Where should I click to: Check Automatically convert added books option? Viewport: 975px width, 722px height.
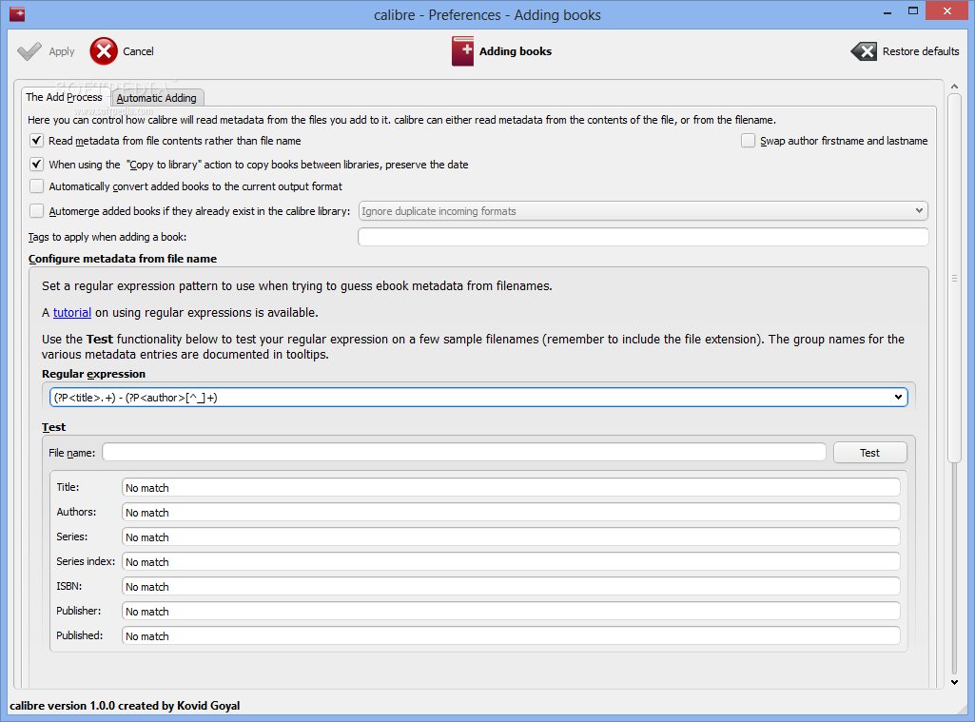point(37,186)
